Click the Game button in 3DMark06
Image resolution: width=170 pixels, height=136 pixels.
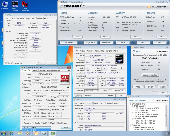[160, 42]
